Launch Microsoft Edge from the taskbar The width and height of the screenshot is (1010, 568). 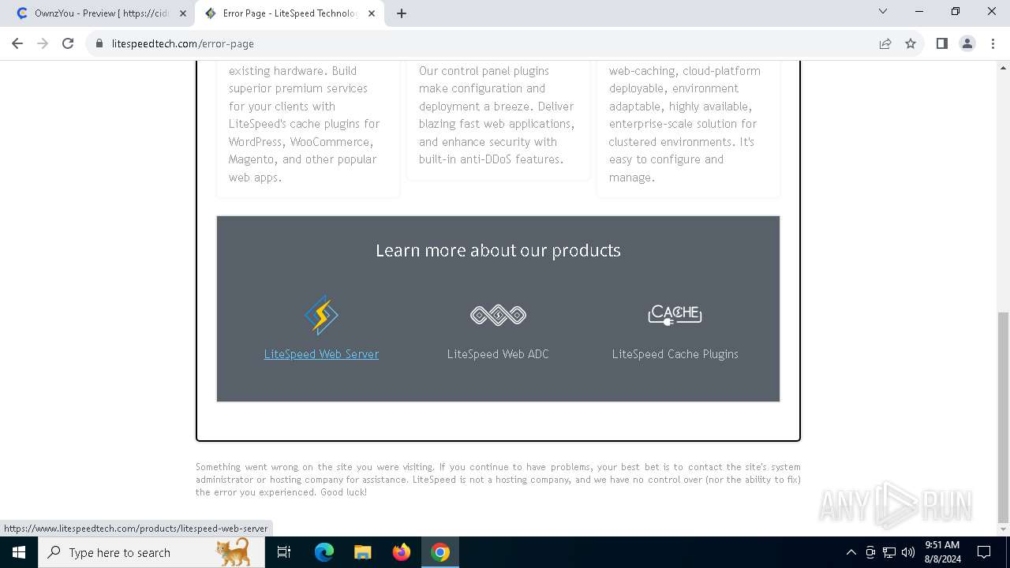tap(324, 552)
